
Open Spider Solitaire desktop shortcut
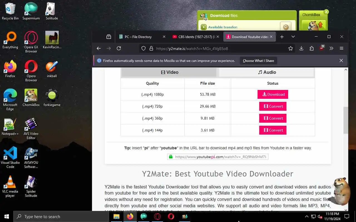pos(31,186)
